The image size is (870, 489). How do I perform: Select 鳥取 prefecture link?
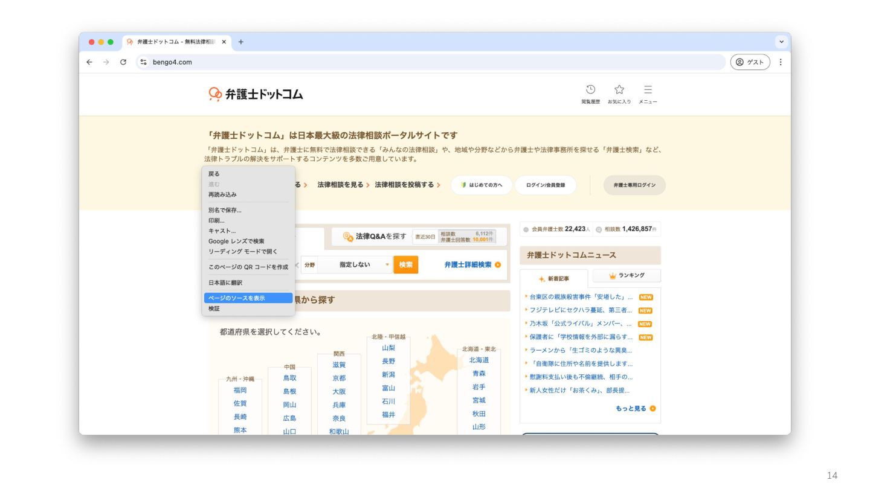click(x=290, y=378)
